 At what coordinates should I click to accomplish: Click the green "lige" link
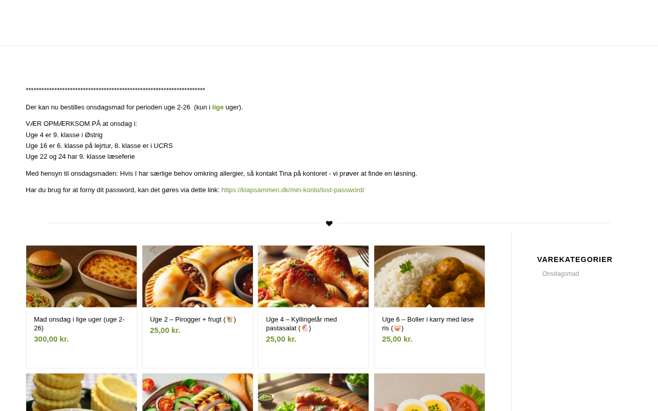[x=218, y=107]
